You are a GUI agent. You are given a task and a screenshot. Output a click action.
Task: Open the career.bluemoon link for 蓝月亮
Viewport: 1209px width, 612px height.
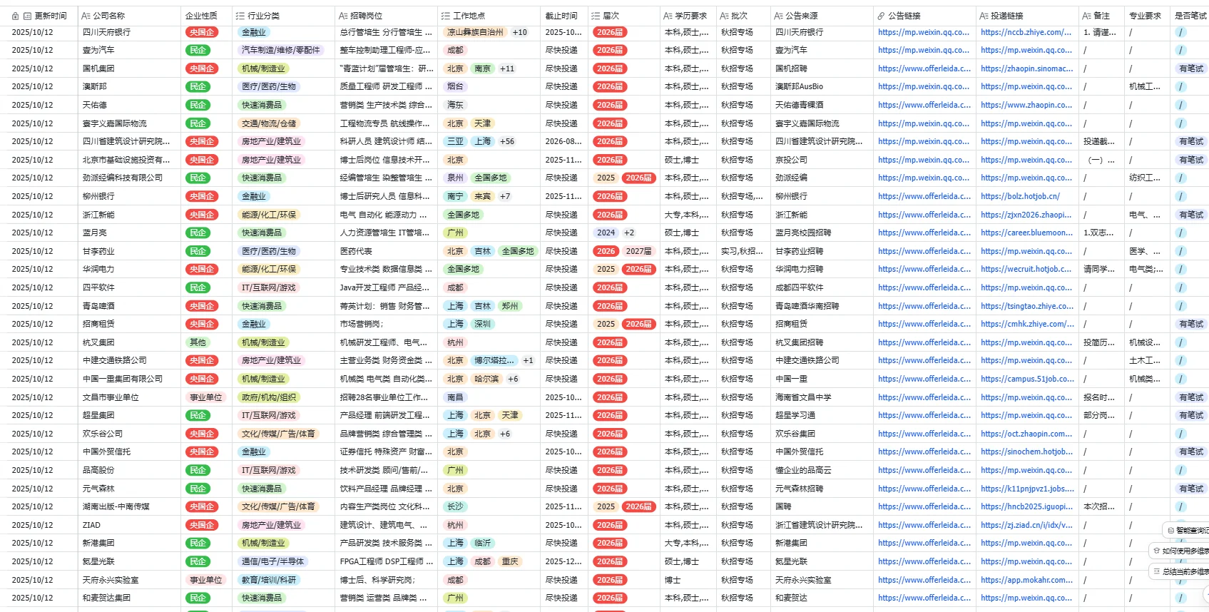click(1026, 233)
